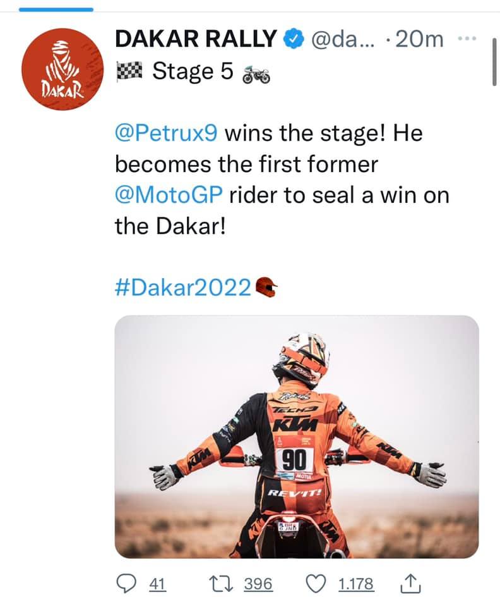Screen dimensions: 500x607
Task: Open the #Dakar2022 hashtag
Action: coord(183,286)
